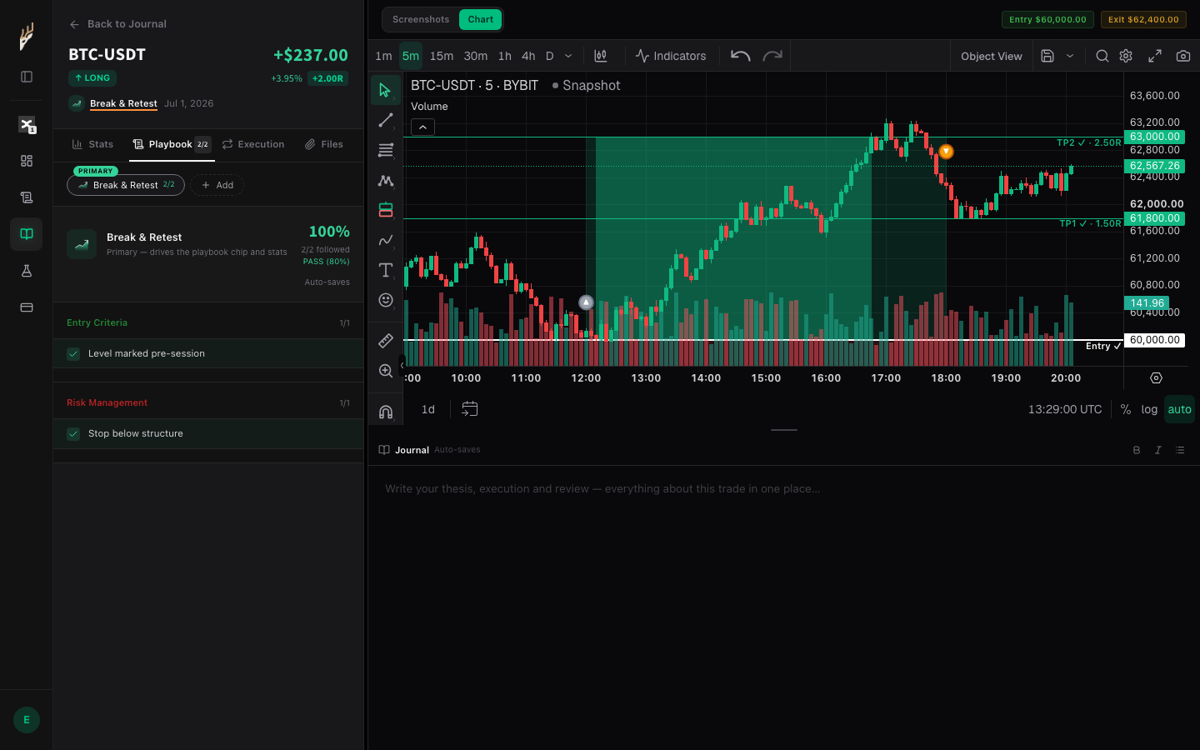This screenshot has width=1200, height=750.
Task: Activate the zoom in tool
Action: [385, 371]
